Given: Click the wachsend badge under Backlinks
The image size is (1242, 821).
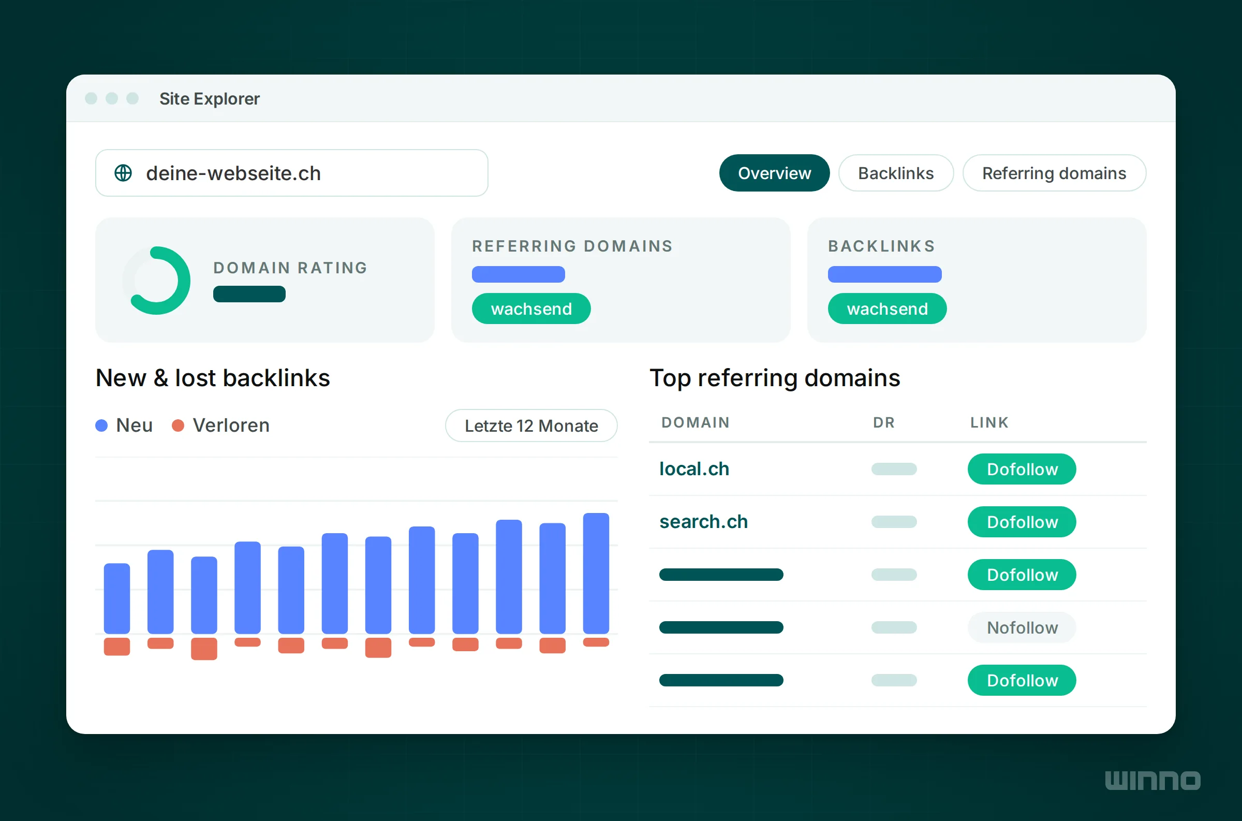Looking at the screenshot, I should coord(887,309).
